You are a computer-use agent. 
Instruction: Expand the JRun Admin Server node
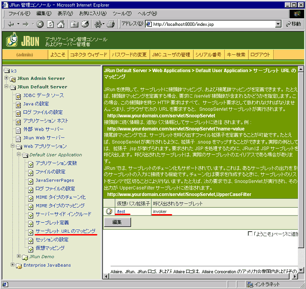6,78
